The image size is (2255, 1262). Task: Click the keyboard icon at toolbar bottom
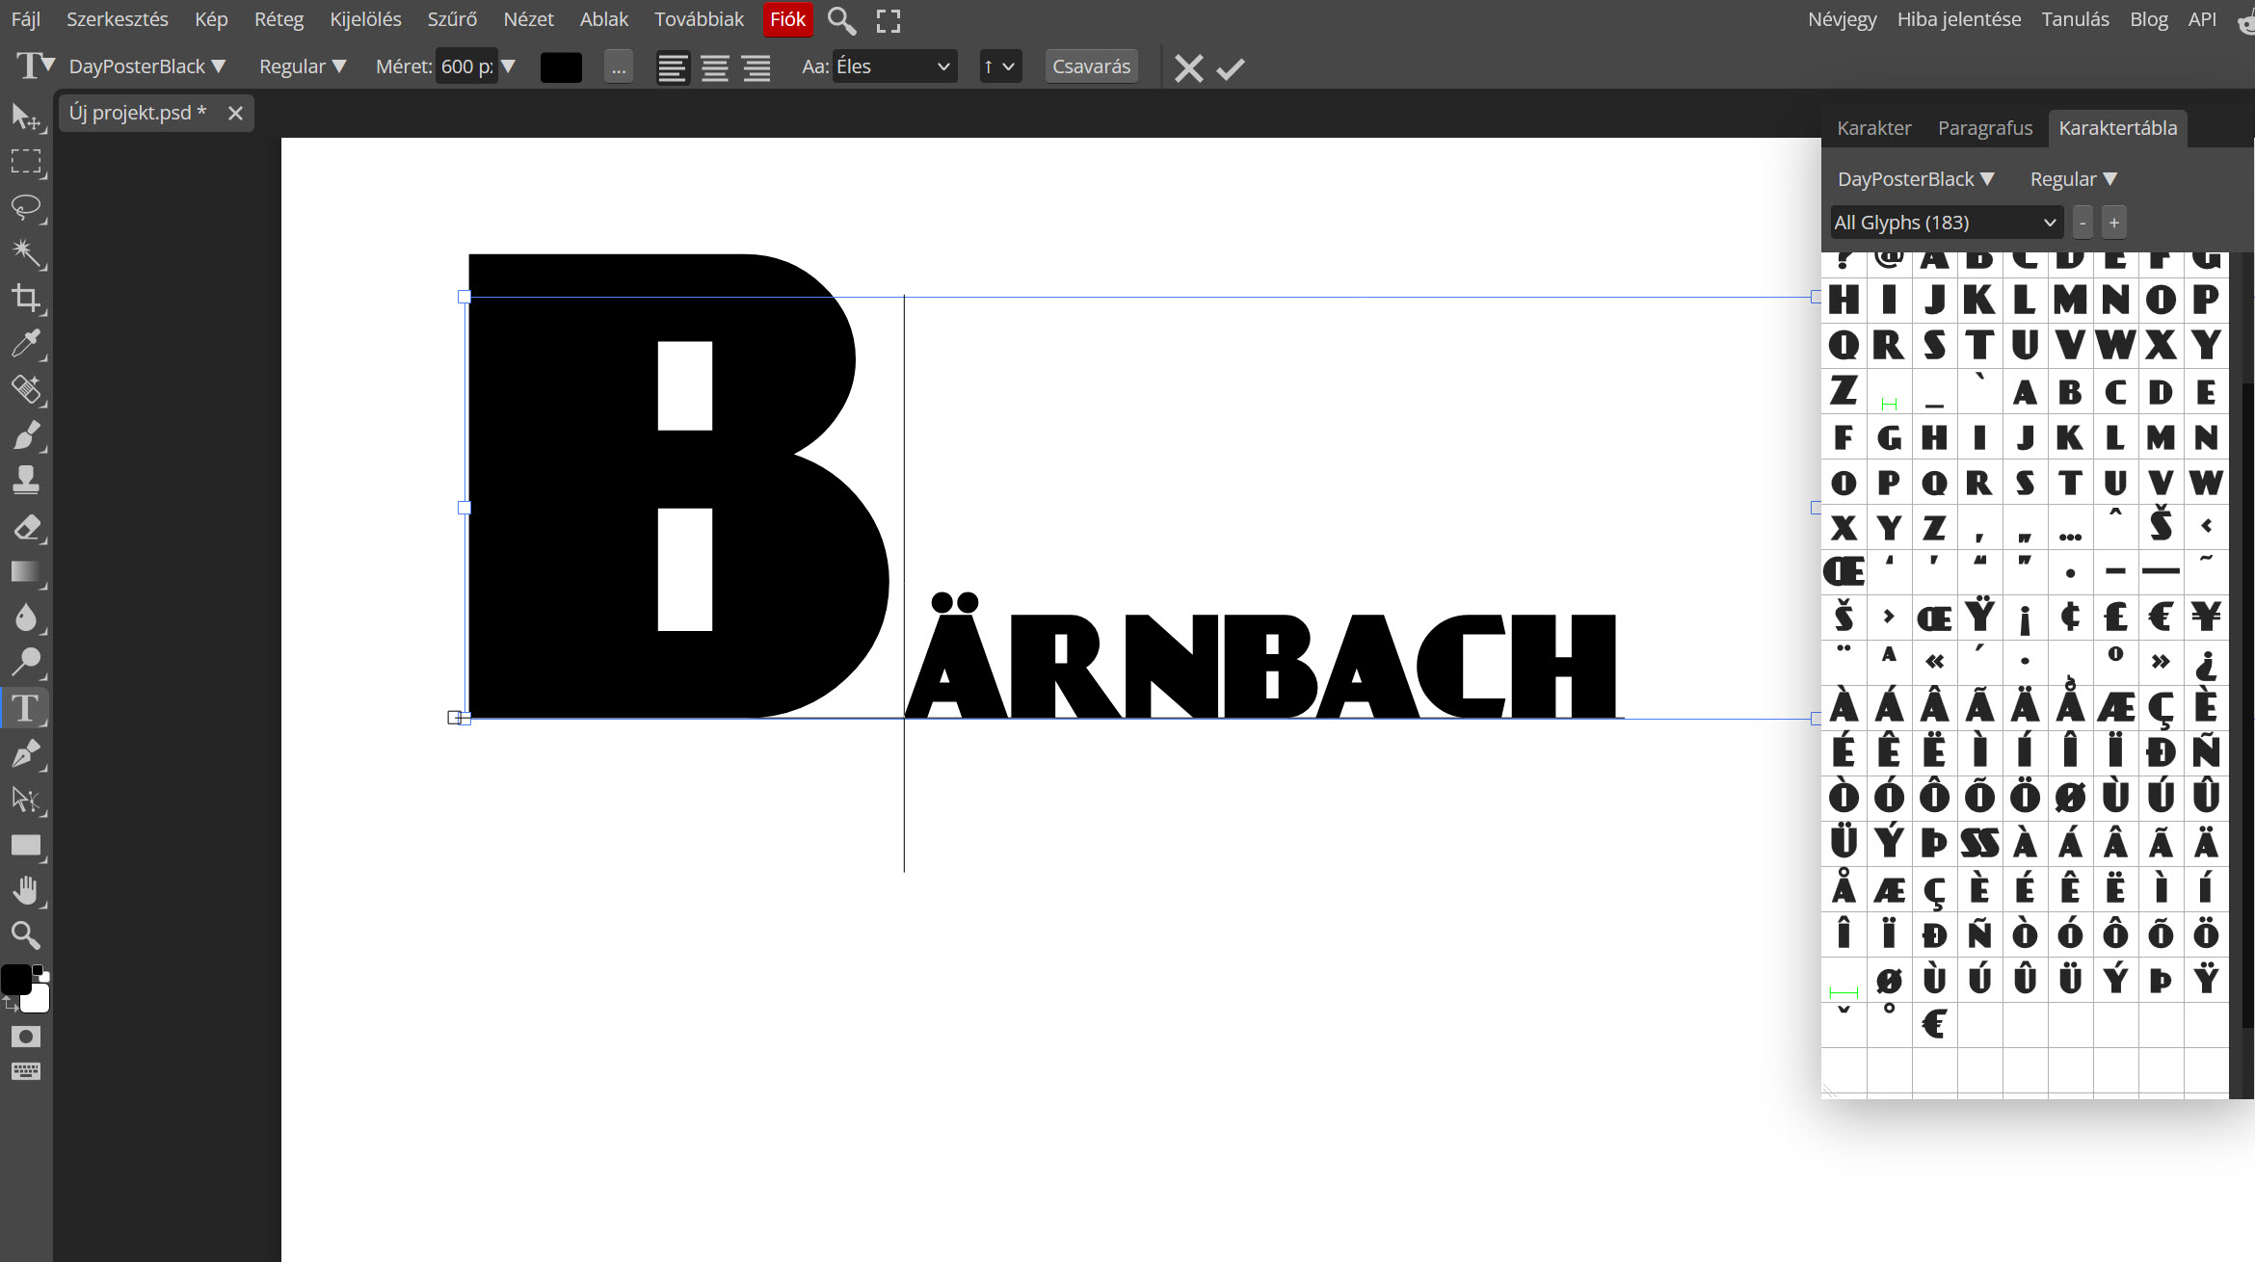(26, 1071)
